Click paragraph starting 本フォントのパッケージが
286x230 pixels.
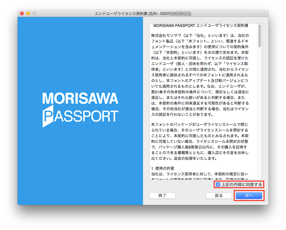pos(200,141)
